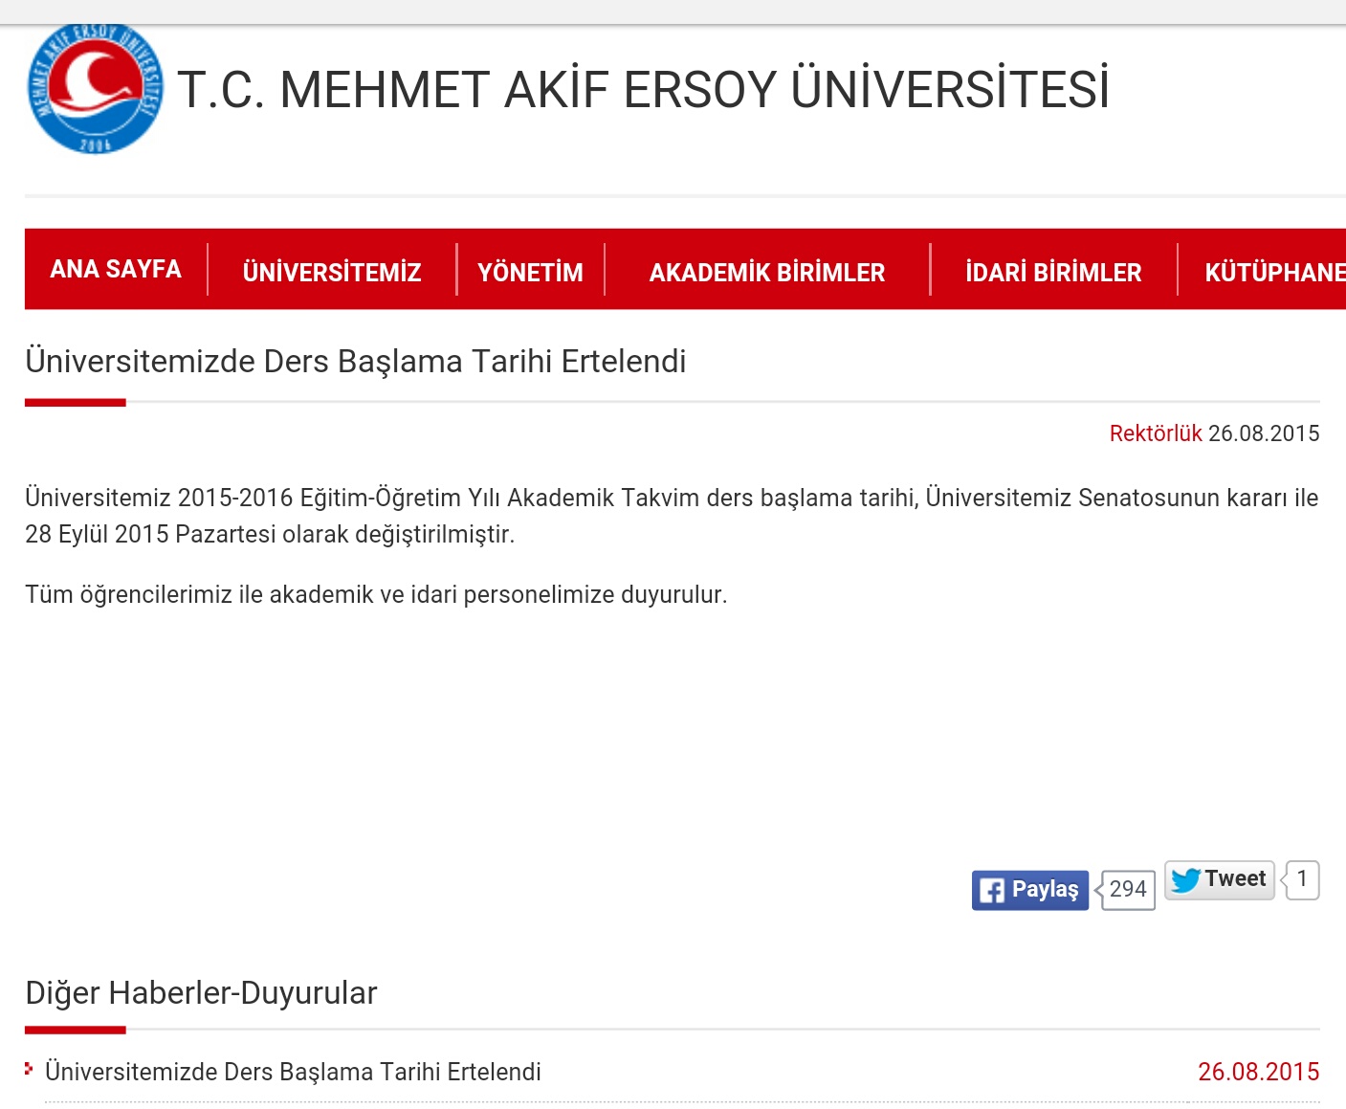Viewport: 1346px width, 1109px height.
Task: Click the Facebook share count 294
Action: tap(1127, 890)
